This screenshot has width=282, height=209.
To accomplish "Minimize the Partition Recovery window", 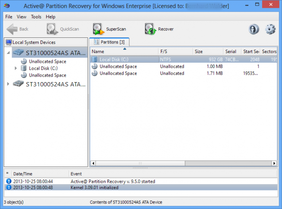I will coord(247,5).
